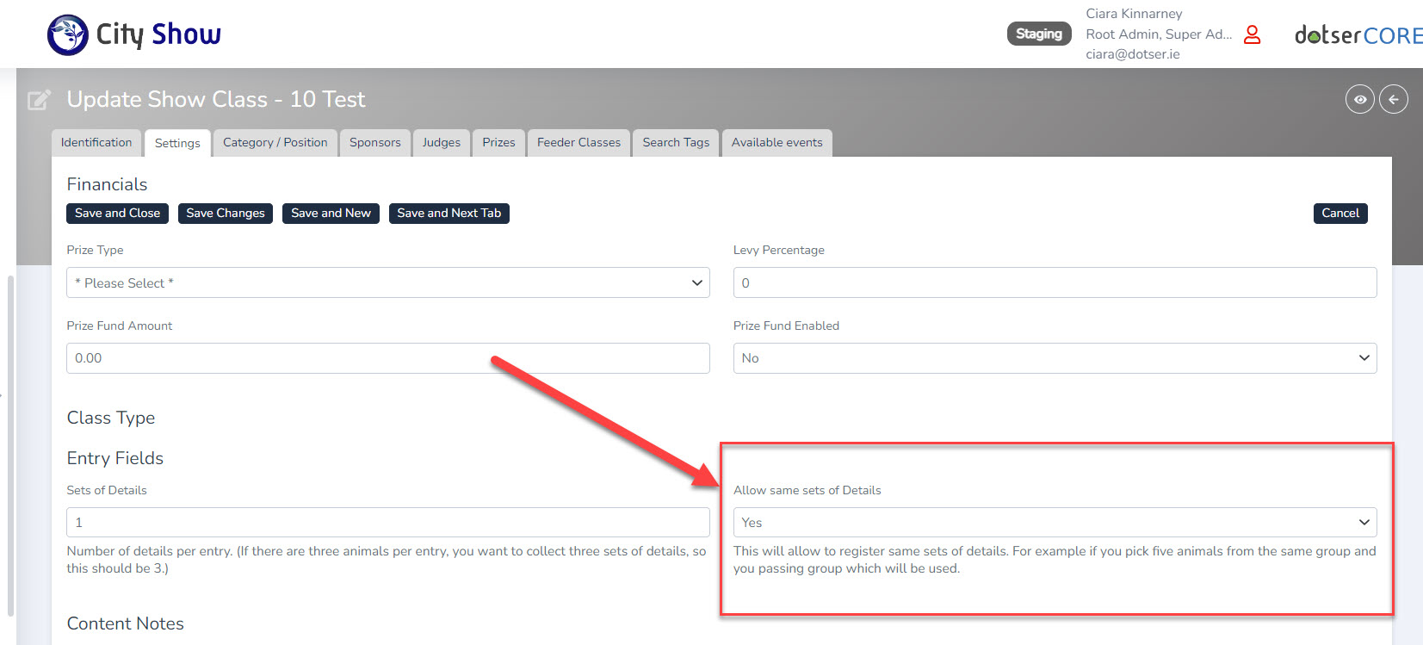Select the Feeder Classes tab
Viewport: 1423px width, 645px height.
click(578, 143)
